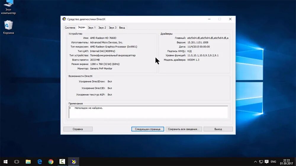This screenshot has height=166, width=296.
Task: Click the Advanced Micro Devices, Inc. text
Action: click(x=106, y=43)
